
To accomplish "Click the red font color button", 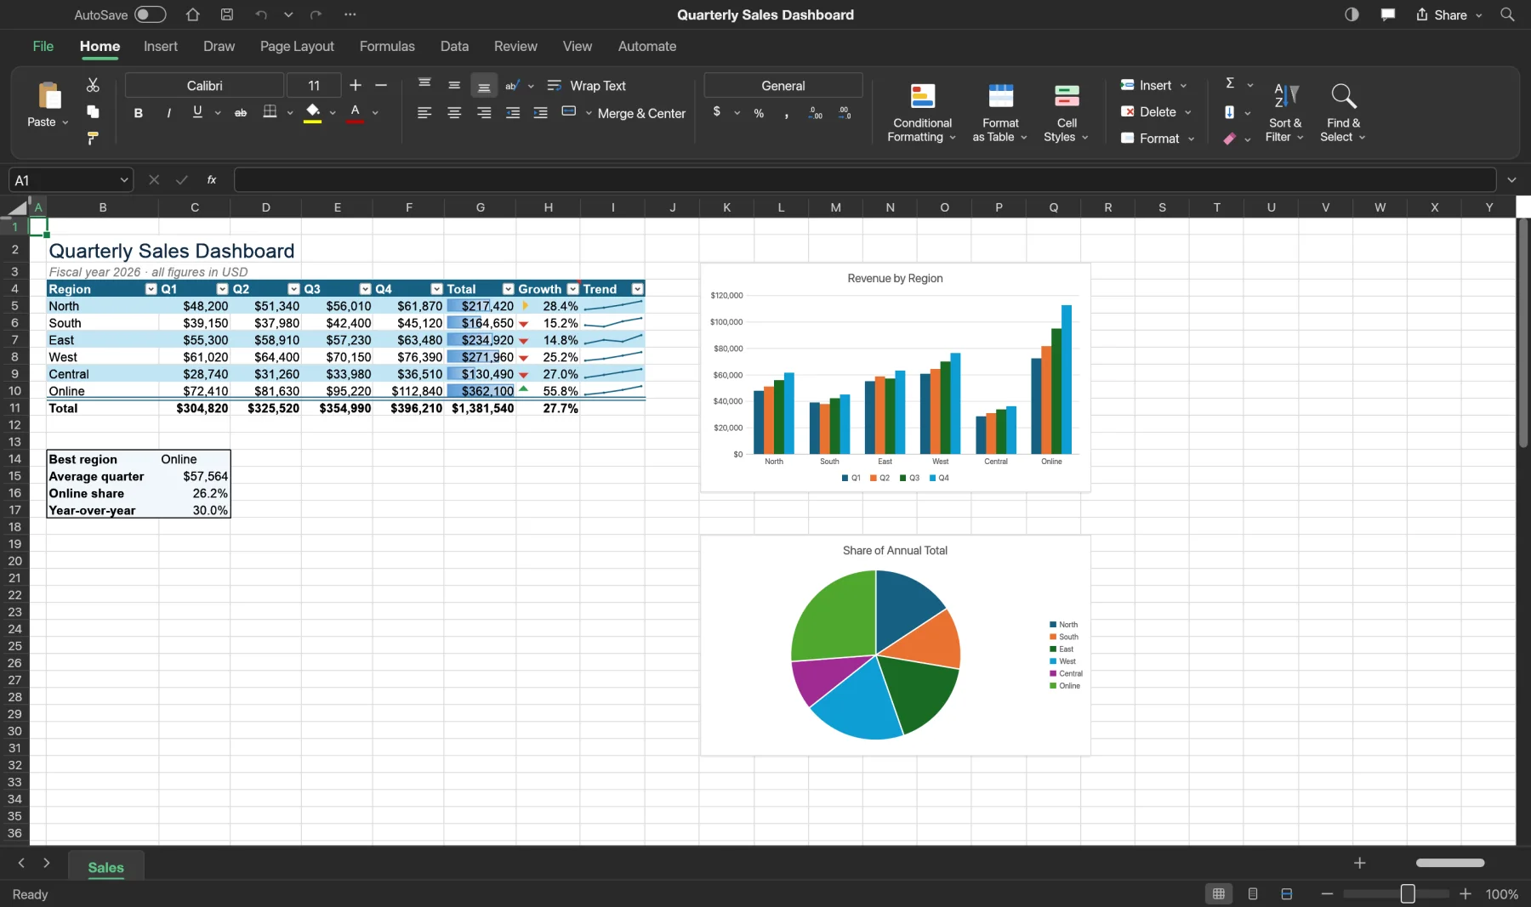I will click(356, 112).
